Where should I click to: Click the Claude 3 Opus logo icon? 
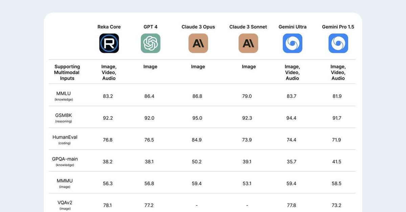(198, 43)
